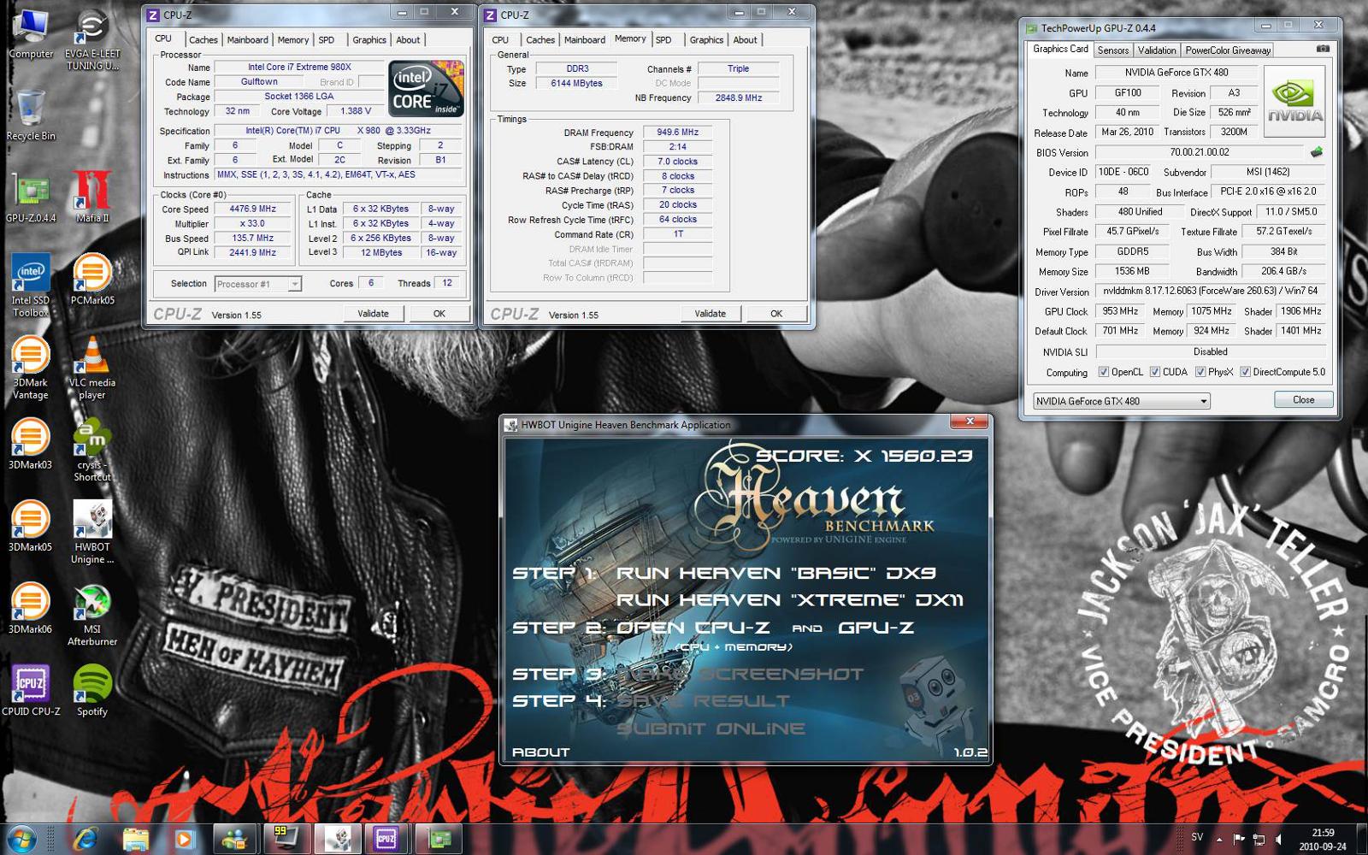Close the HWBOT Heaven Benchmark window
Viewport: 1368px width, 855px height.
tap(970, 422)
